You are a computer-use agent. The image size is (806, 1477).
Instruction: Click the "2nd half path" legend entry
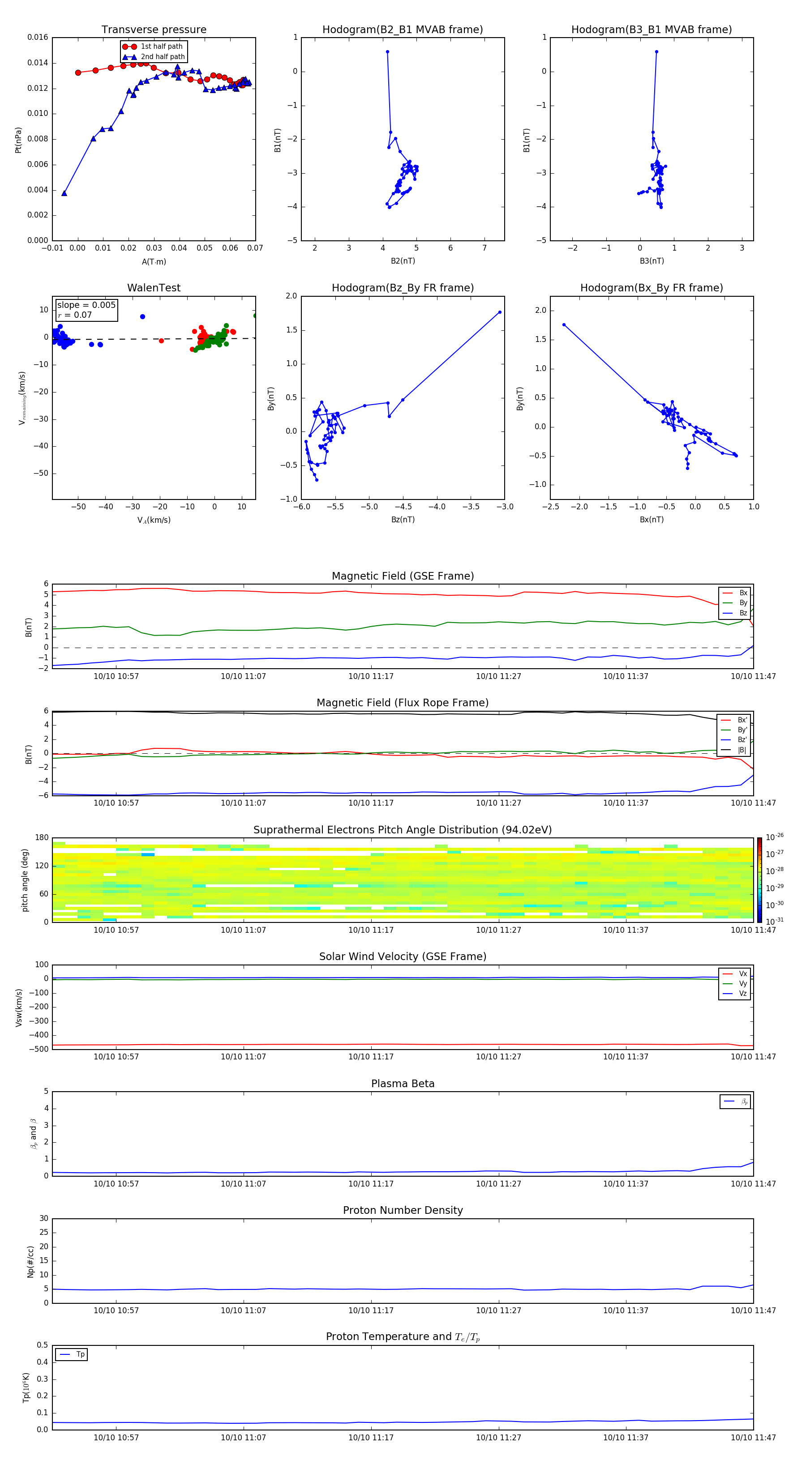(163, 57)
